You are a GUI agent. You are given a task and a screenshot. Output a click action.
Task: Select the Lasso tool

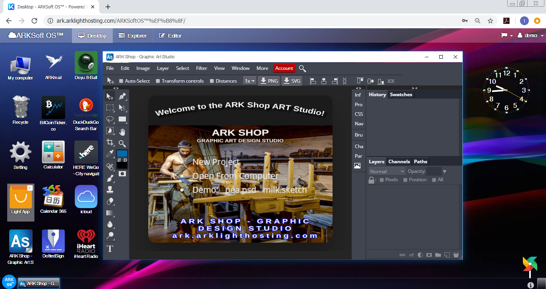(110, 119)
